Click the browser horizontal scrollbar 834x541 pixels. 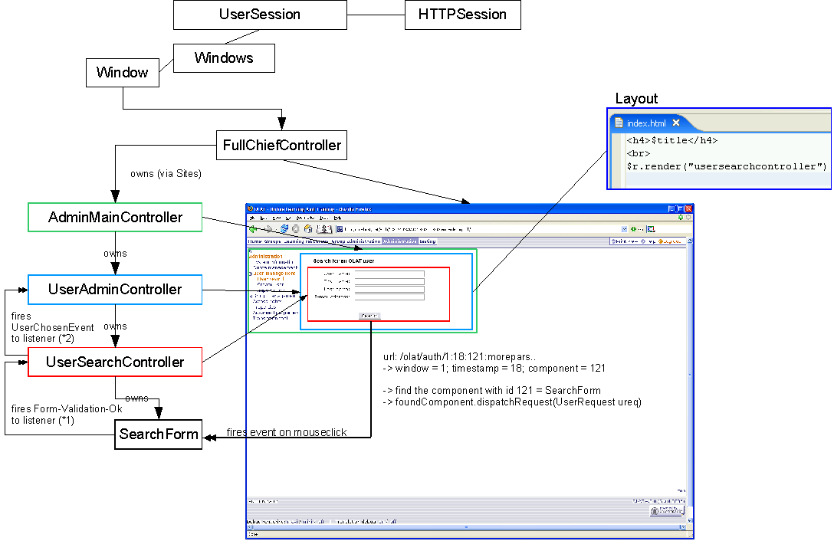coord(467,527)
